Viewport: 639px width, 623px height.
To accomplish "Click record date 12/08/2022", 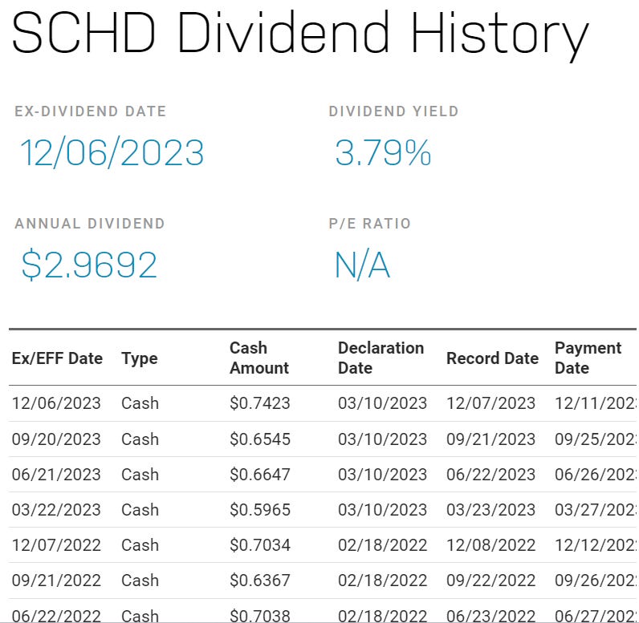I will pyautogui.click(x=490, y=545).
